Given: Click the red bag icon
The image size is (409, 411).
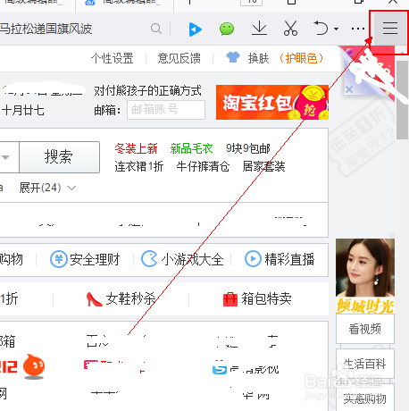Looking at the screenshot, I should point(230,299).
